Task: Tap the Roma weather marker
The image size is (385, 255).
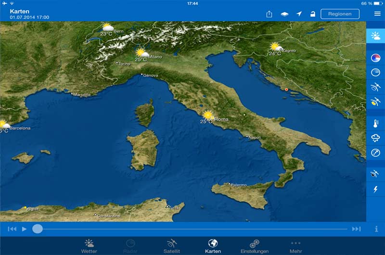Action: pos(208,115)
